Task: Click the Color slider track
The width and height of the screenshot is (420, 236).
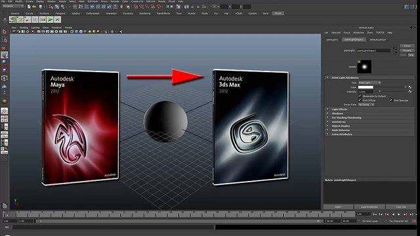Action: pyautogui.click(x=391, y=87)
